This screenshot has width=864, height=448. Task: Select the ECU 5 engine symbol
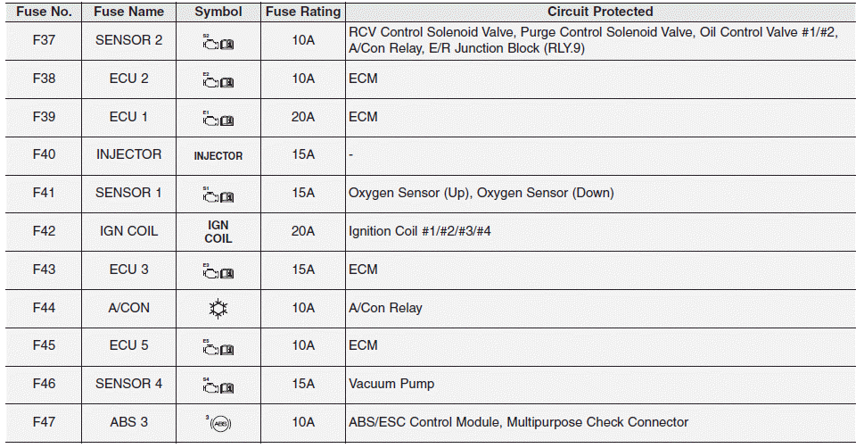(x=218, y=347)
